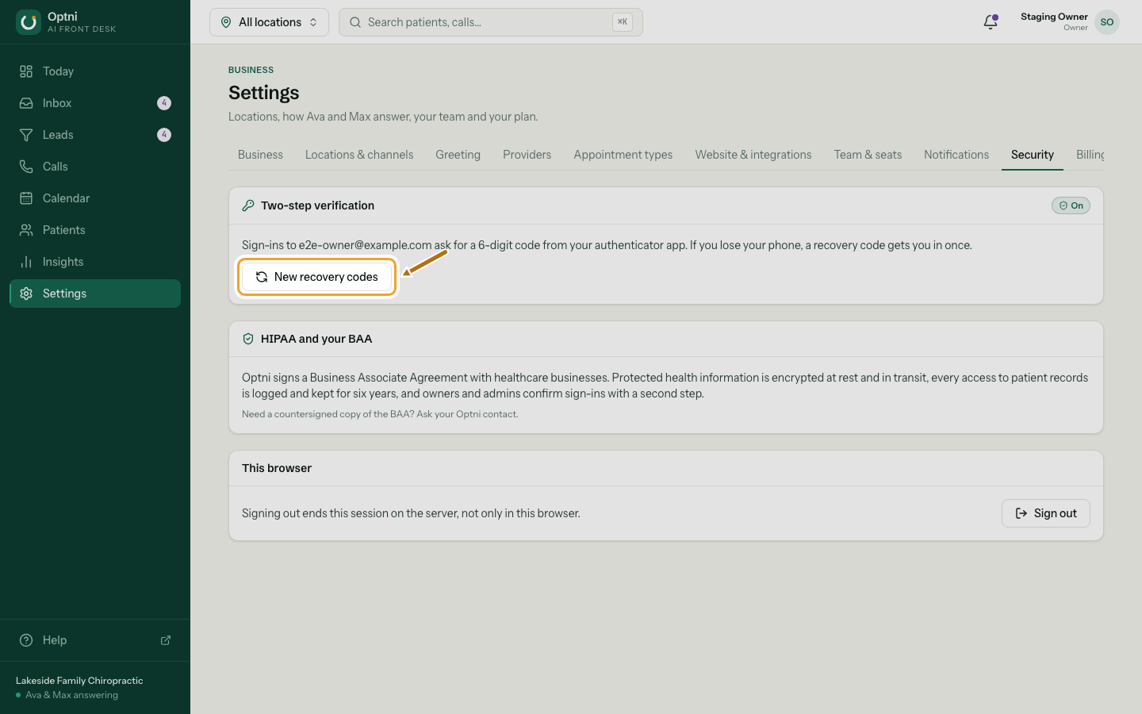Click the Settings gear icon
The height and width of the screenshot is (714, 1142).
click(x=26, y=294)
